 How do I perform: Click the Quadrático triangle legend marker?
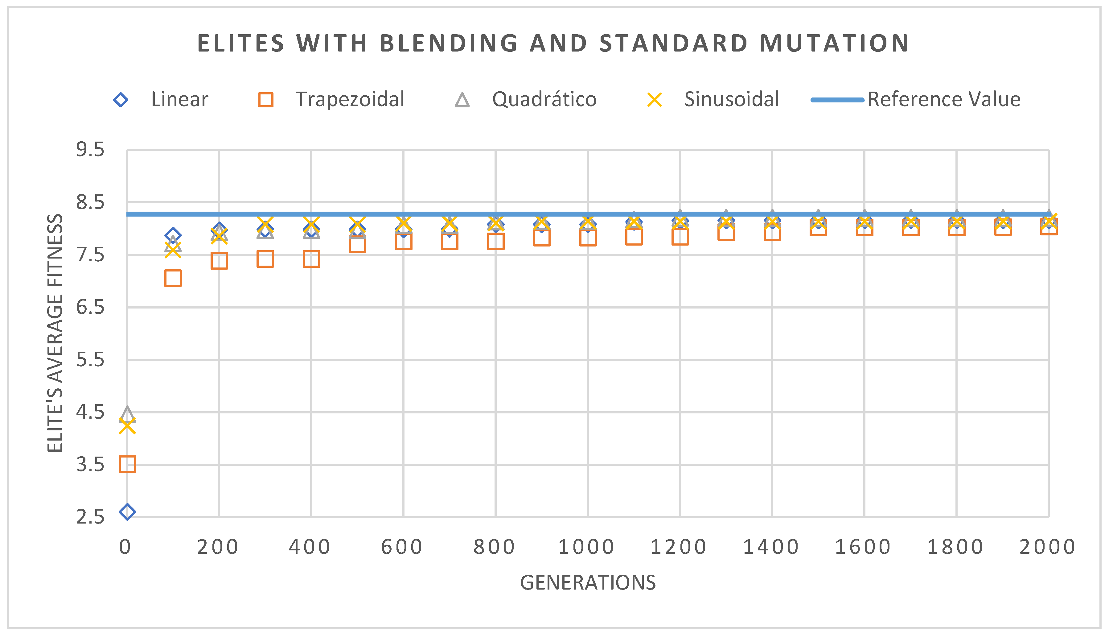pyautogui.click(x=462, y=100)
